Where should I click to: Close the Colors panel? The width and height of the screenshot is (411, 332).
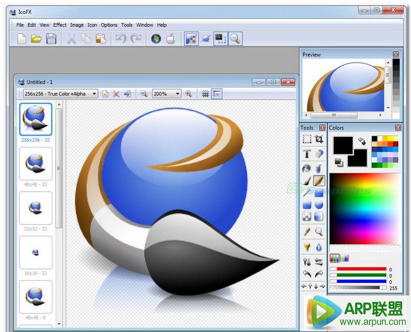[398, 128]
